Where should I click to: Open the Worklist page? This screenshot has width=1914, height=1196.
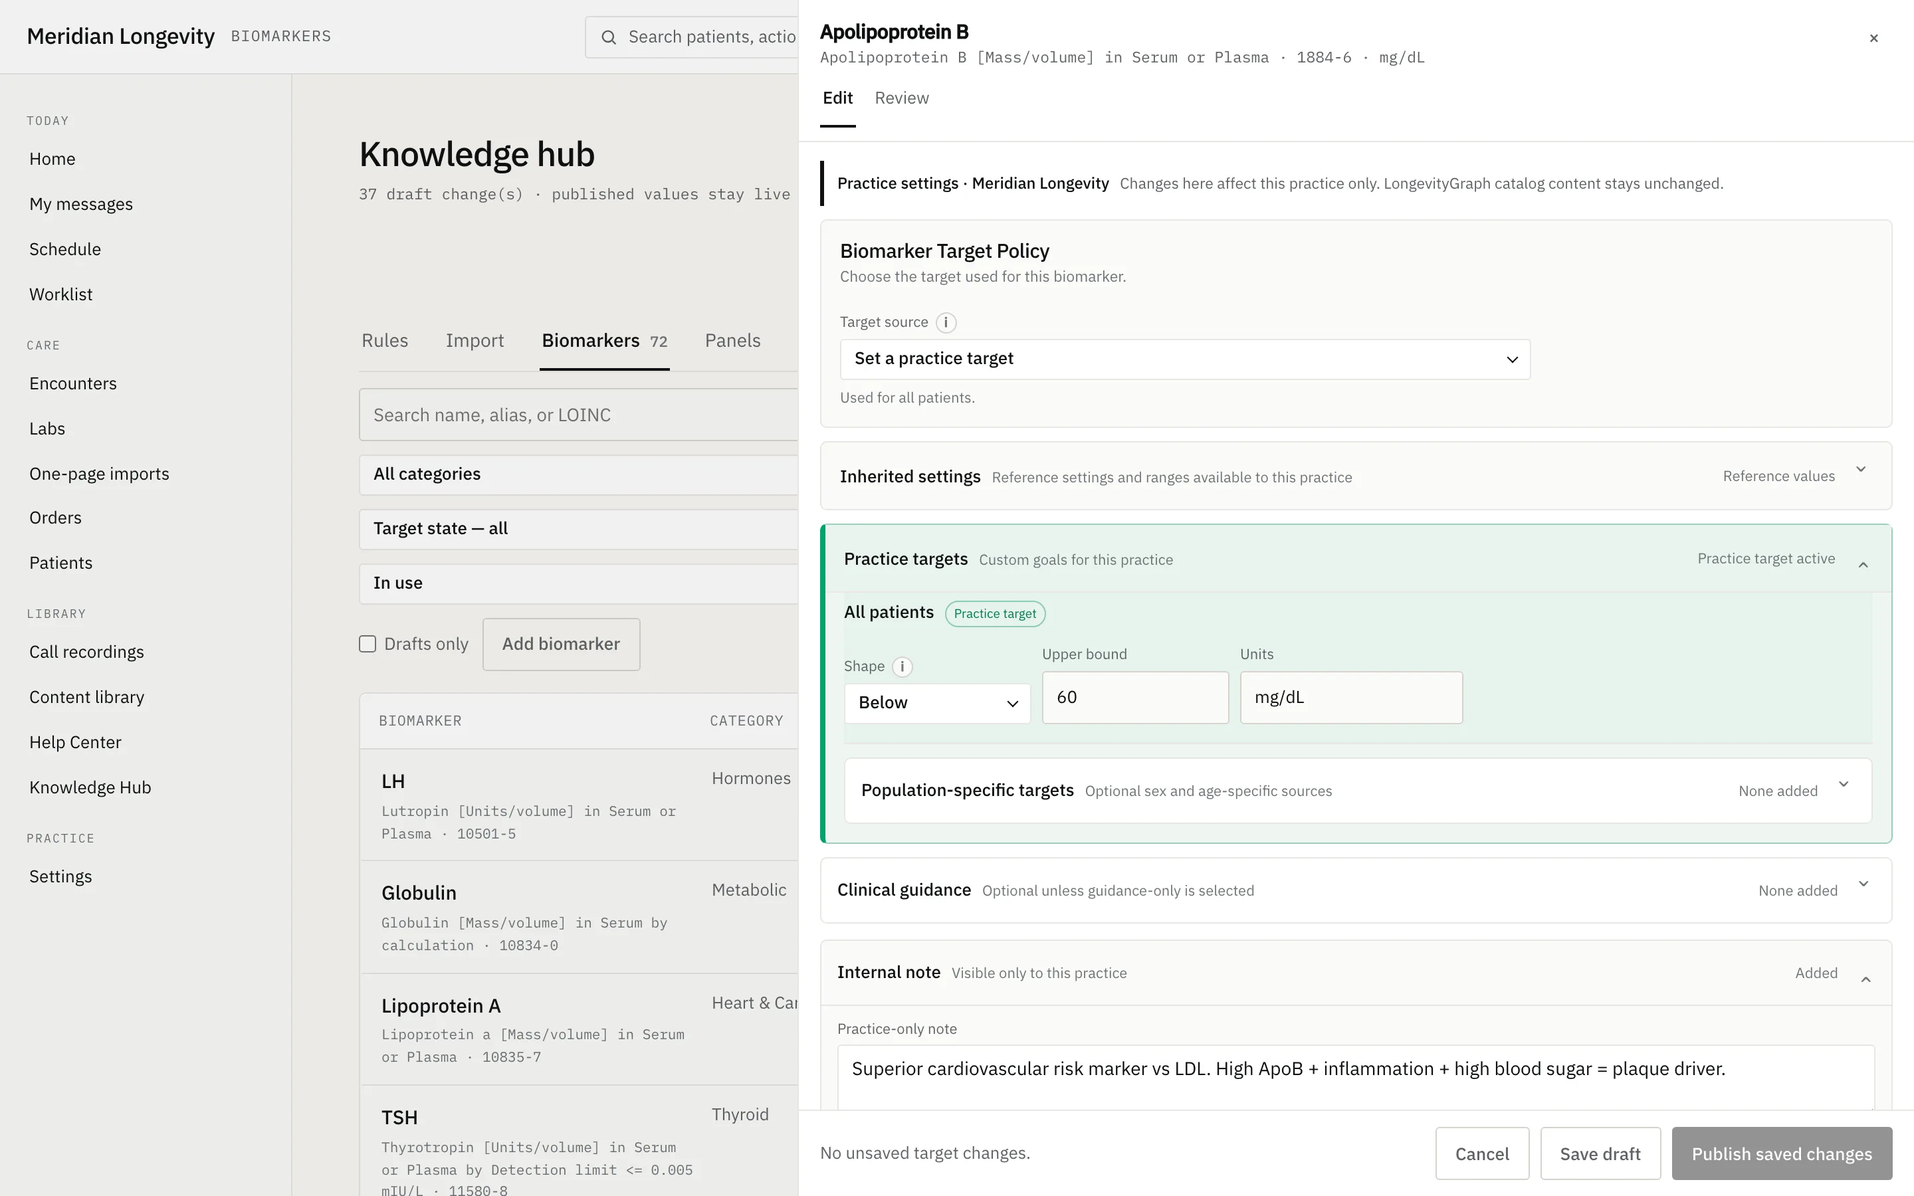coord(61,294)
